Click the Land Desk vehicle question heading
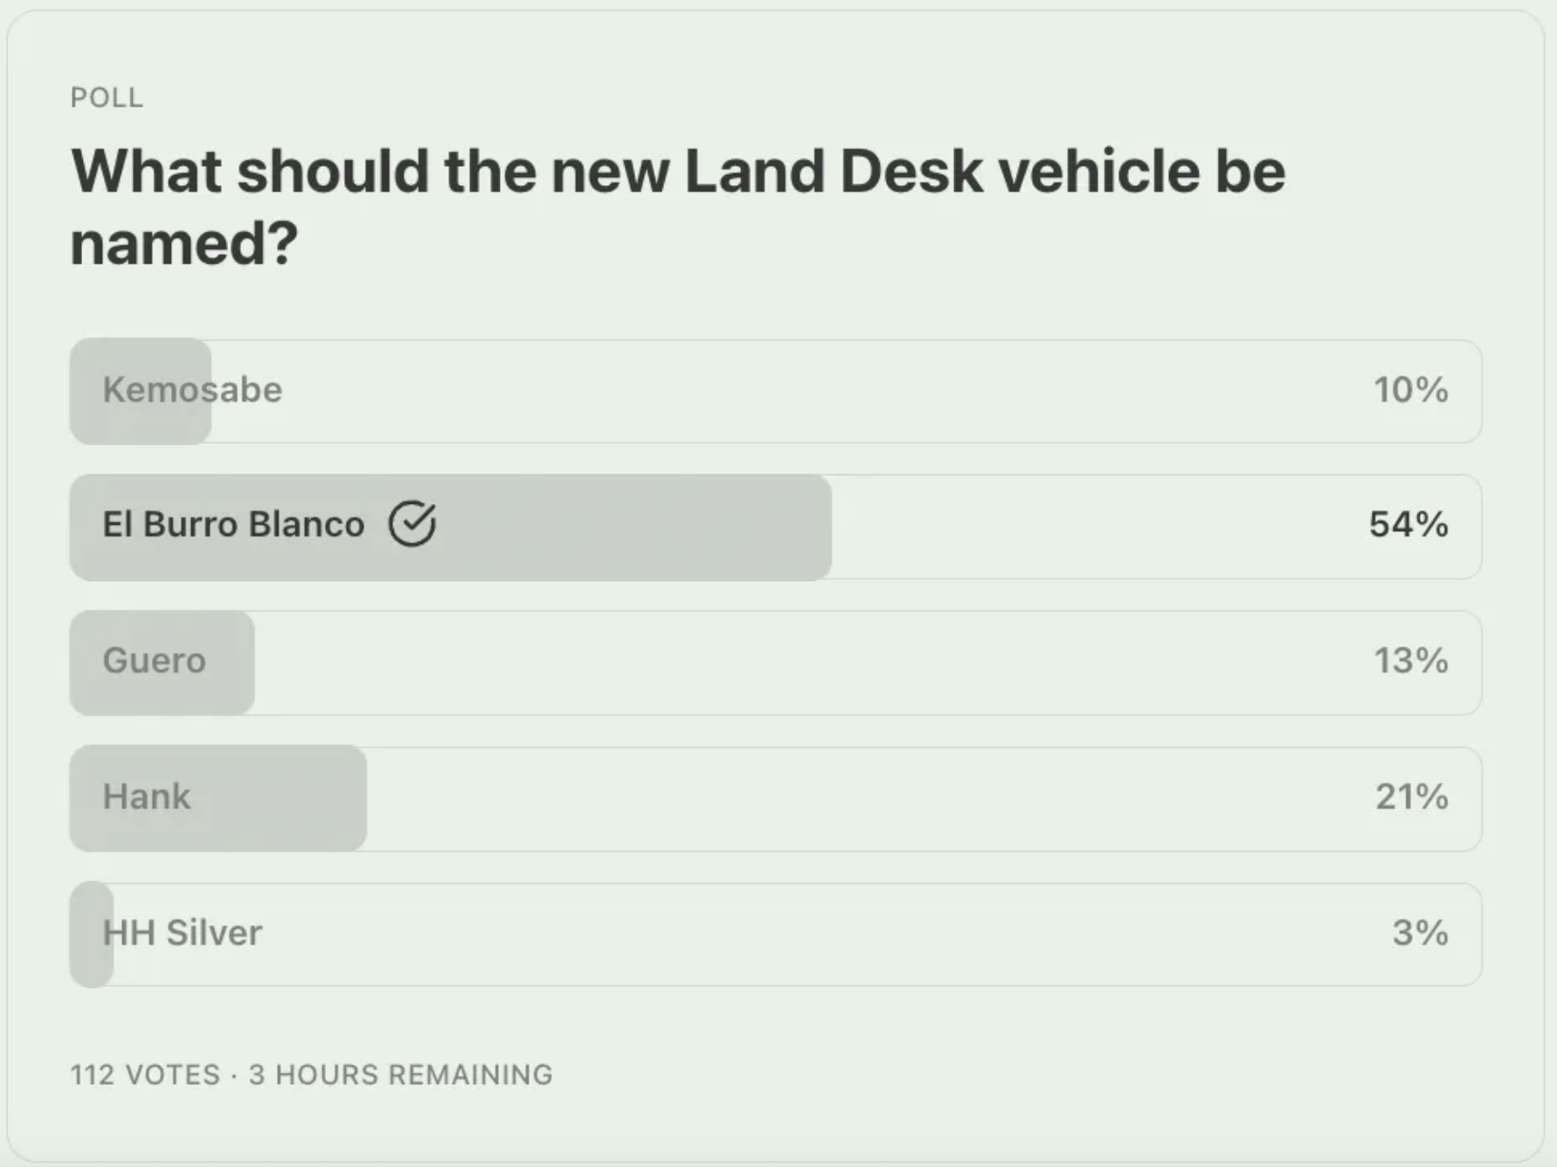 pyautogui.click(x=678, y=206)
